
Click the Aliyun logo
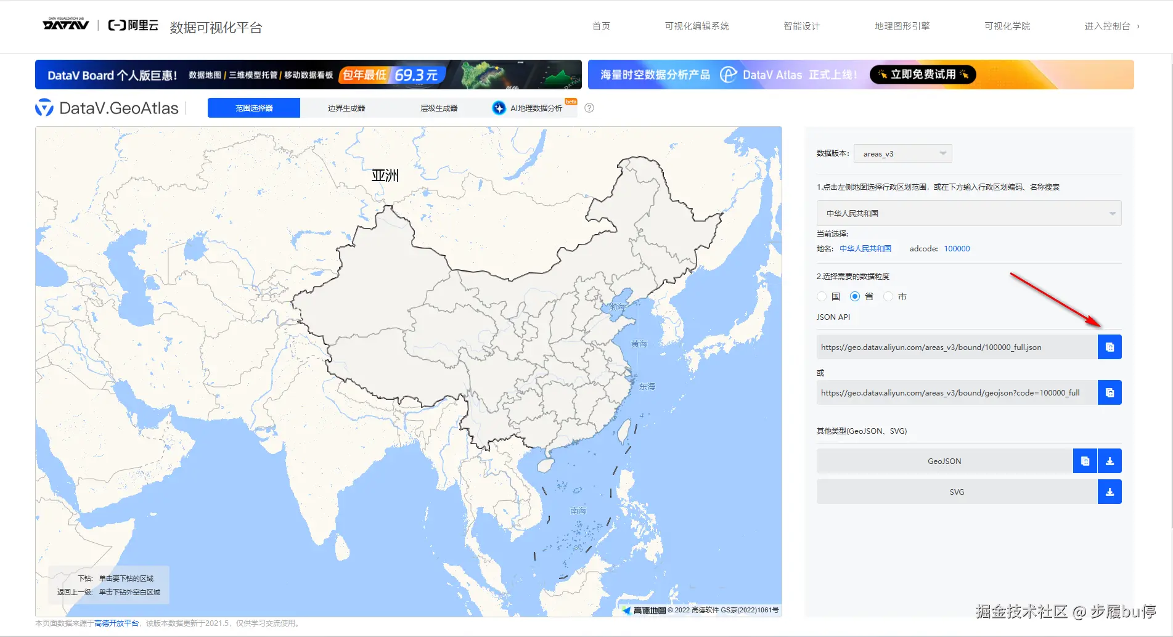point(133,25)
